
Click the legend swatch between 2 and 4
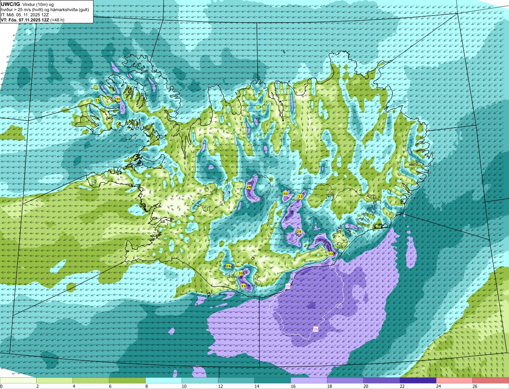point(55,380)
